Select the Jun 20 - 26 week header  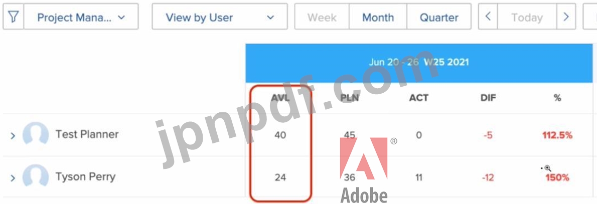click(x=419, y=63)
